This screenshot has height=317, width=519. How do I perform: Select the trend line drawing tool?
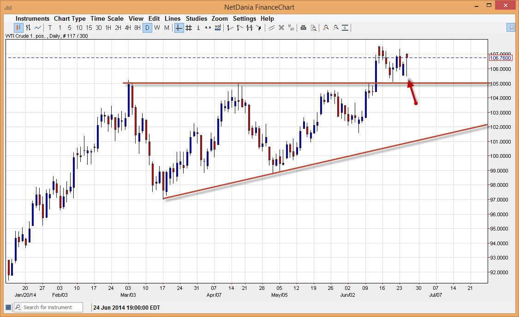pyautogui.click(x=229, y=28)
